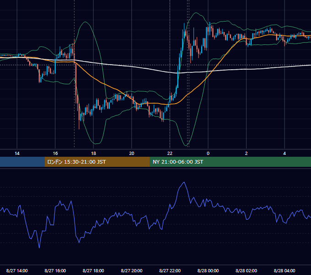Click the NY 21:00-06:00 JST session bar
Viewport: 311px width, 275px height.
coord(230,162)
